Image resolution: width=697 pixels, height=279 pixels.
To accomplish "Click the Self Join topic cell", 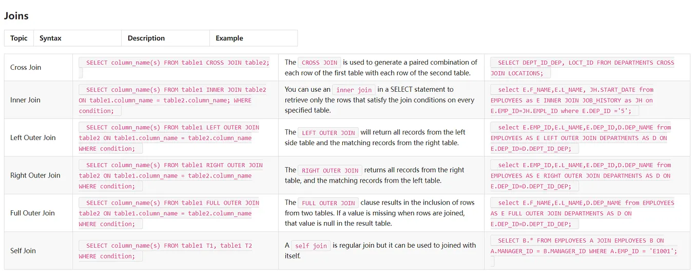I will 38,251.
